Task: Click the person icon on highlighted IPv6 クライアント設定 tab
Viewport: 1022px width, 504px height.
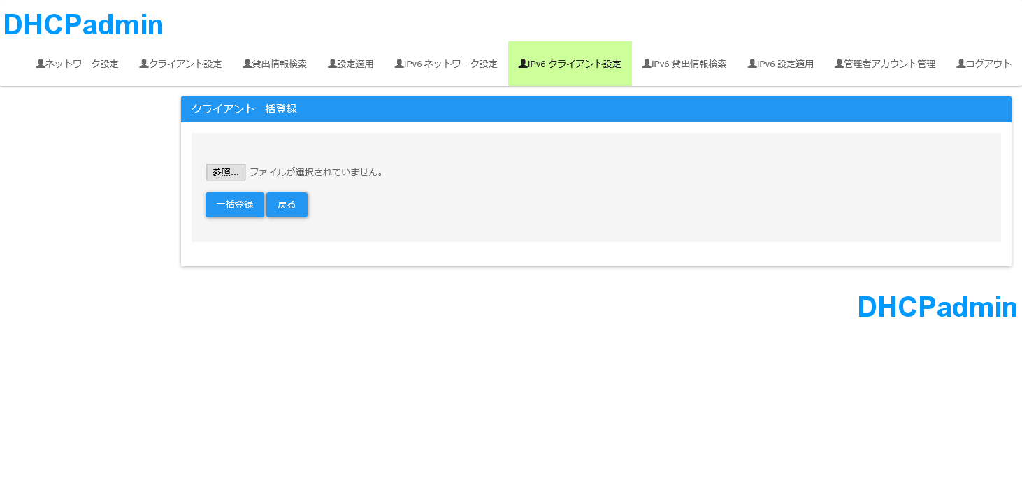Action: pyautogui.click(x=523, y=64)
